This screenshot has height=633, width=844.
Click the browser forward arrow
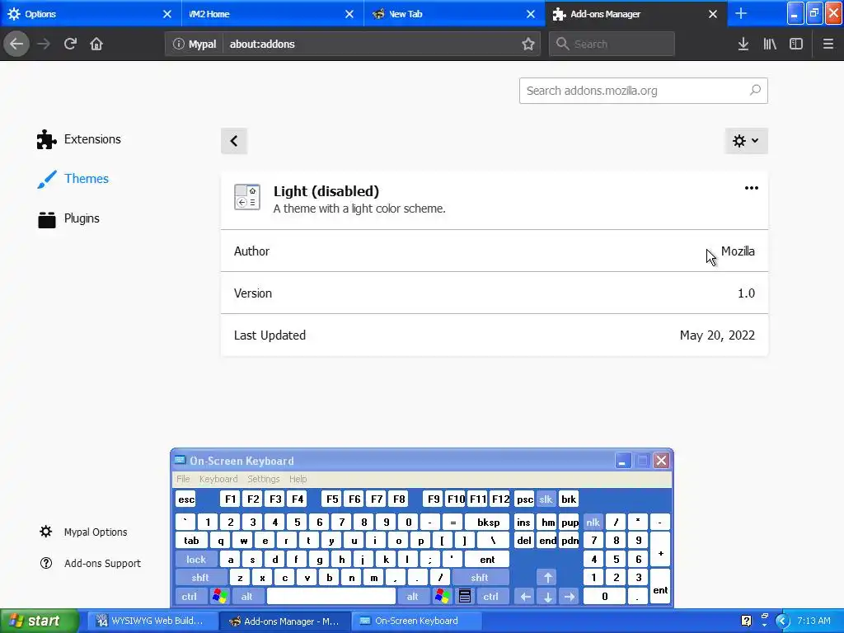pyautogui.click(x=44, y=44)
